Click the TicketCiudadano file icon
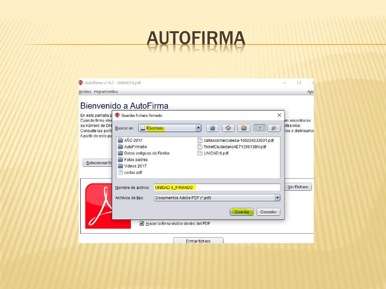The width and height of the screenshot is (386, 289). tap(200, 146)
